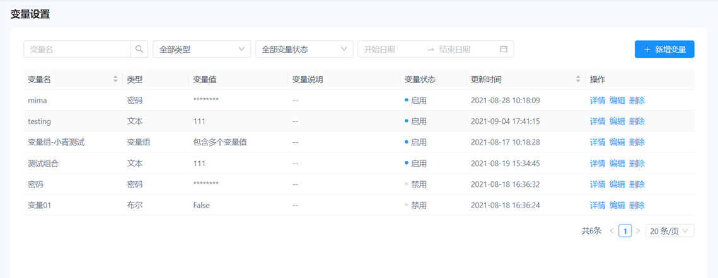Image resolution: width=718 pixels, height=278 pixels.
Task: Select the 开始日期 start date field
Action: 391,49
